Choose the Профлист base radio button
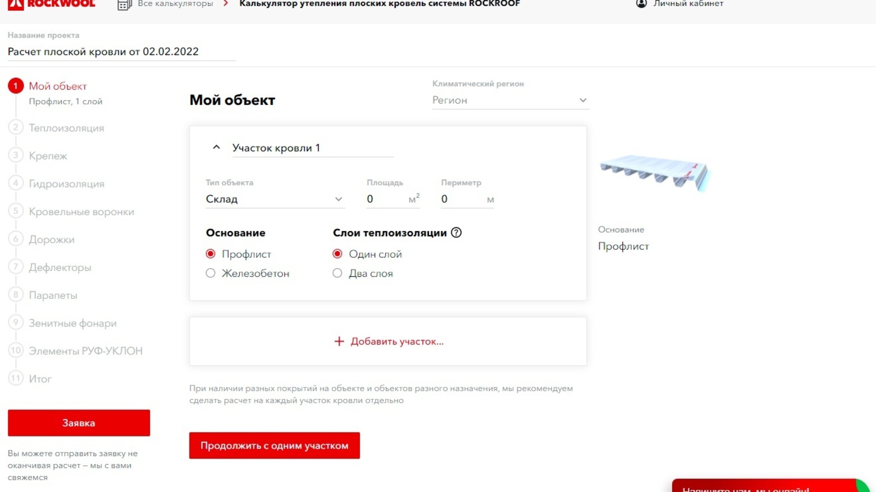Screen dimensions: 876x492 210,254
